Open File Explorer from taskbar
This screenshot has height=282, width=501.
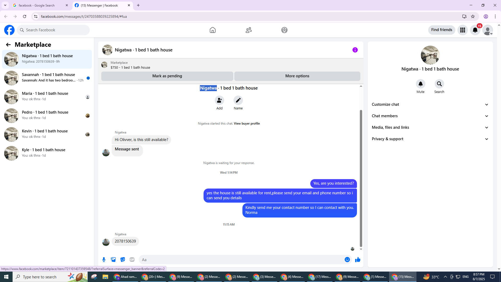click(105, 277)
